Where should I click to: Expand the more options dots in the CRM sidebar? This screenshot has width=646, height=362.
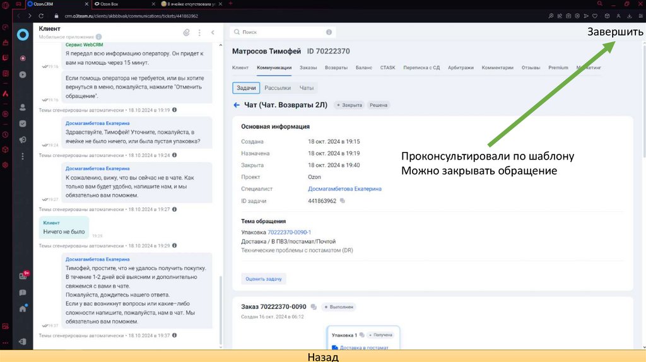pos(23,156)
